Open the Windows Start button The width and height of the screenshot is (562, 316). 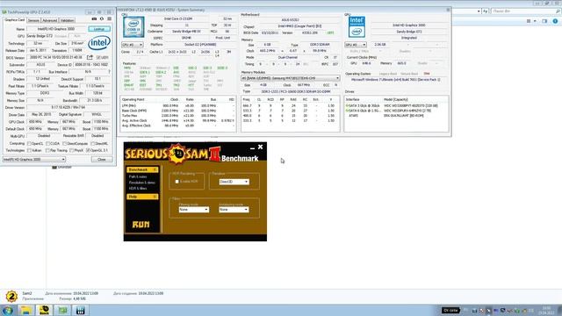point(8,310)
